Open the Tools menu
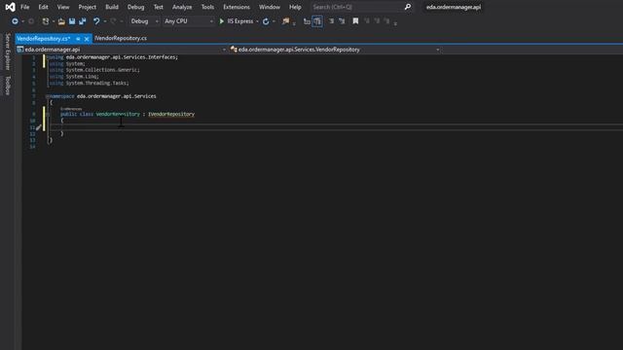The width and height of the screenshot is (623, 350). 207,7
